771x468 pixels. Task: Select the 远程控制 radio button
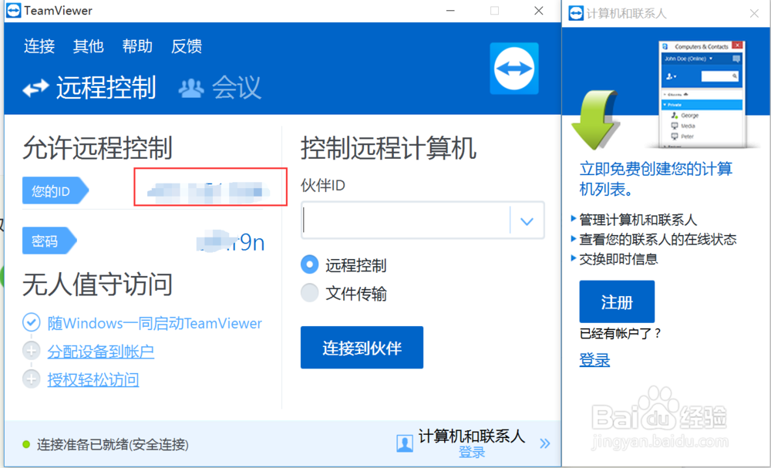click(x=309, y=264)
